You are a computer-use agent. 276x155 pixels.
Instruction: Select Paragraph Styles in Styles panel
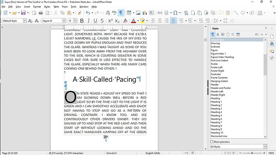coord(213,35)
